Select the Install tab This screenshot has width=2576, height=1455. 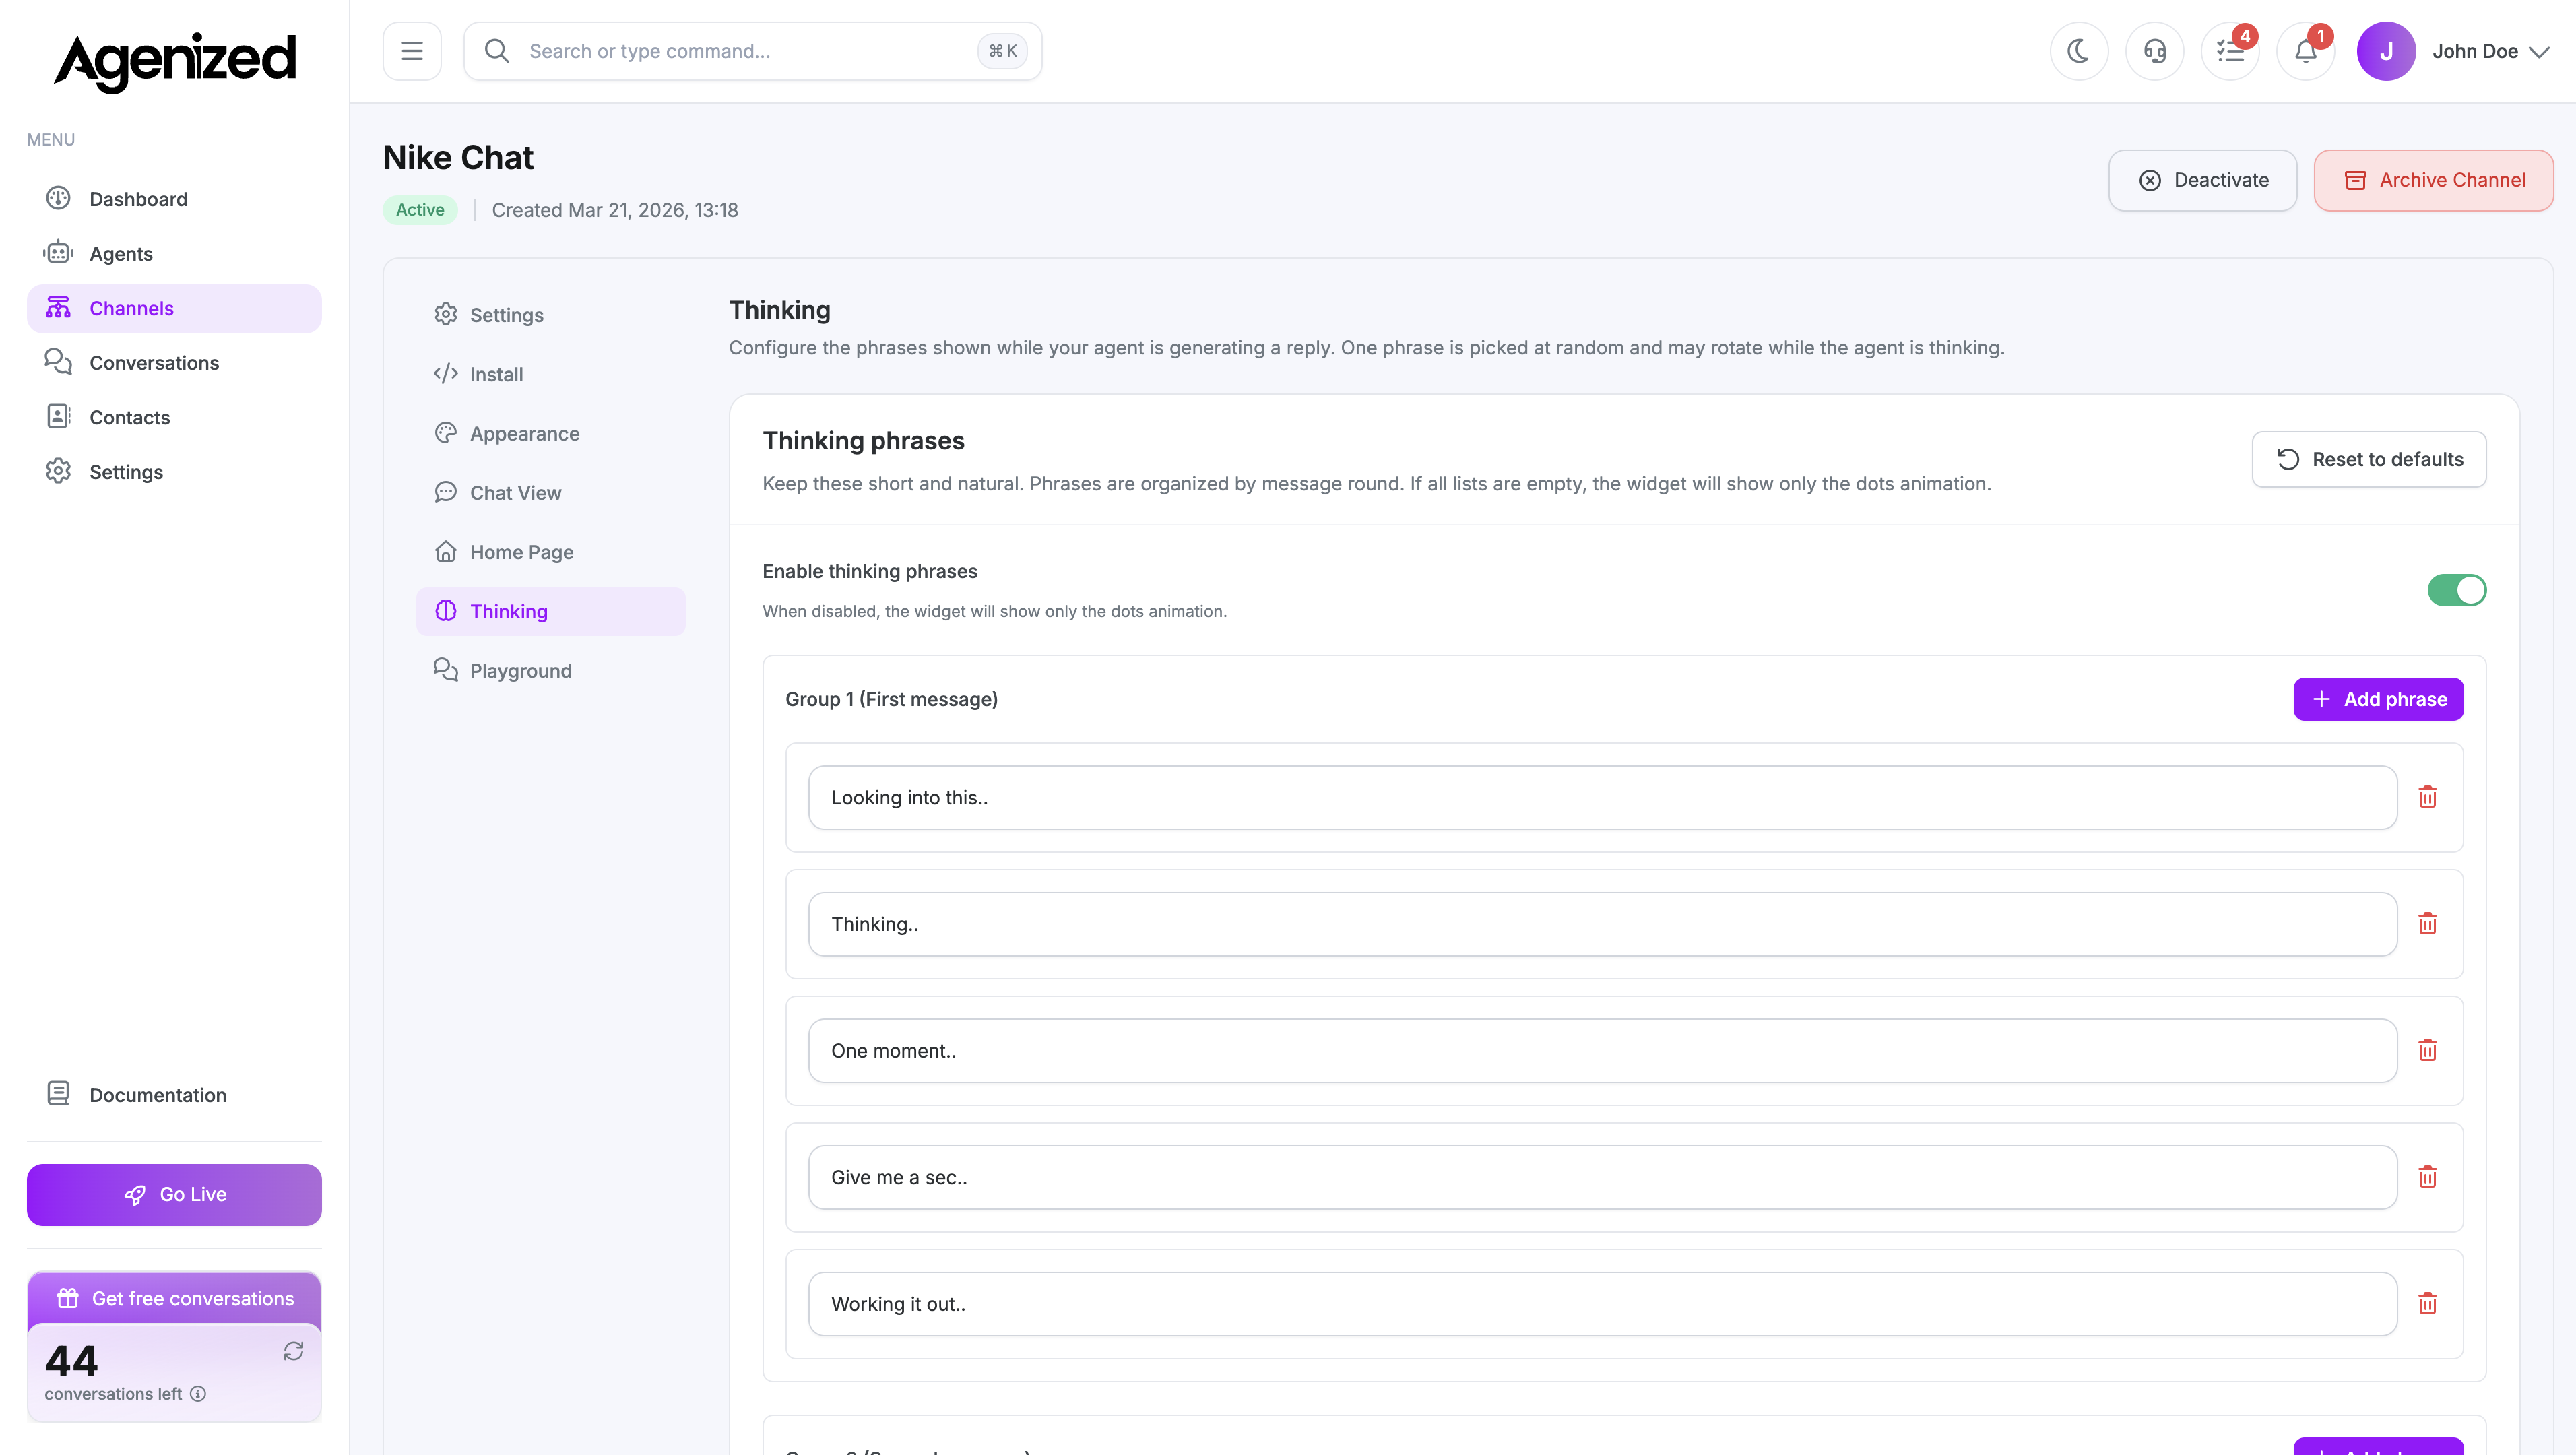[550, 374]
